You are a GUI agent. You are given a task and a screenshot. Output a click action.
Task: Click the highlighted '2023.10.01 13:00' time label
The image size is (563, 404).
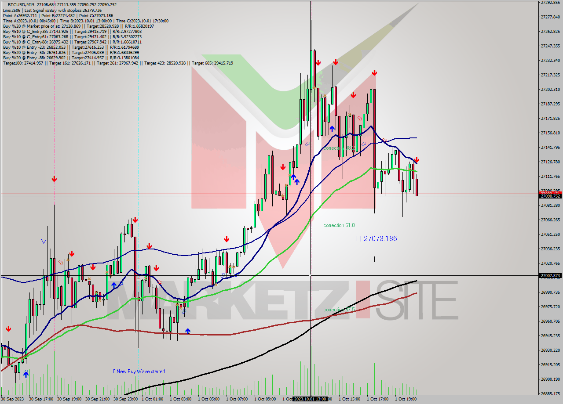point(310,399)
